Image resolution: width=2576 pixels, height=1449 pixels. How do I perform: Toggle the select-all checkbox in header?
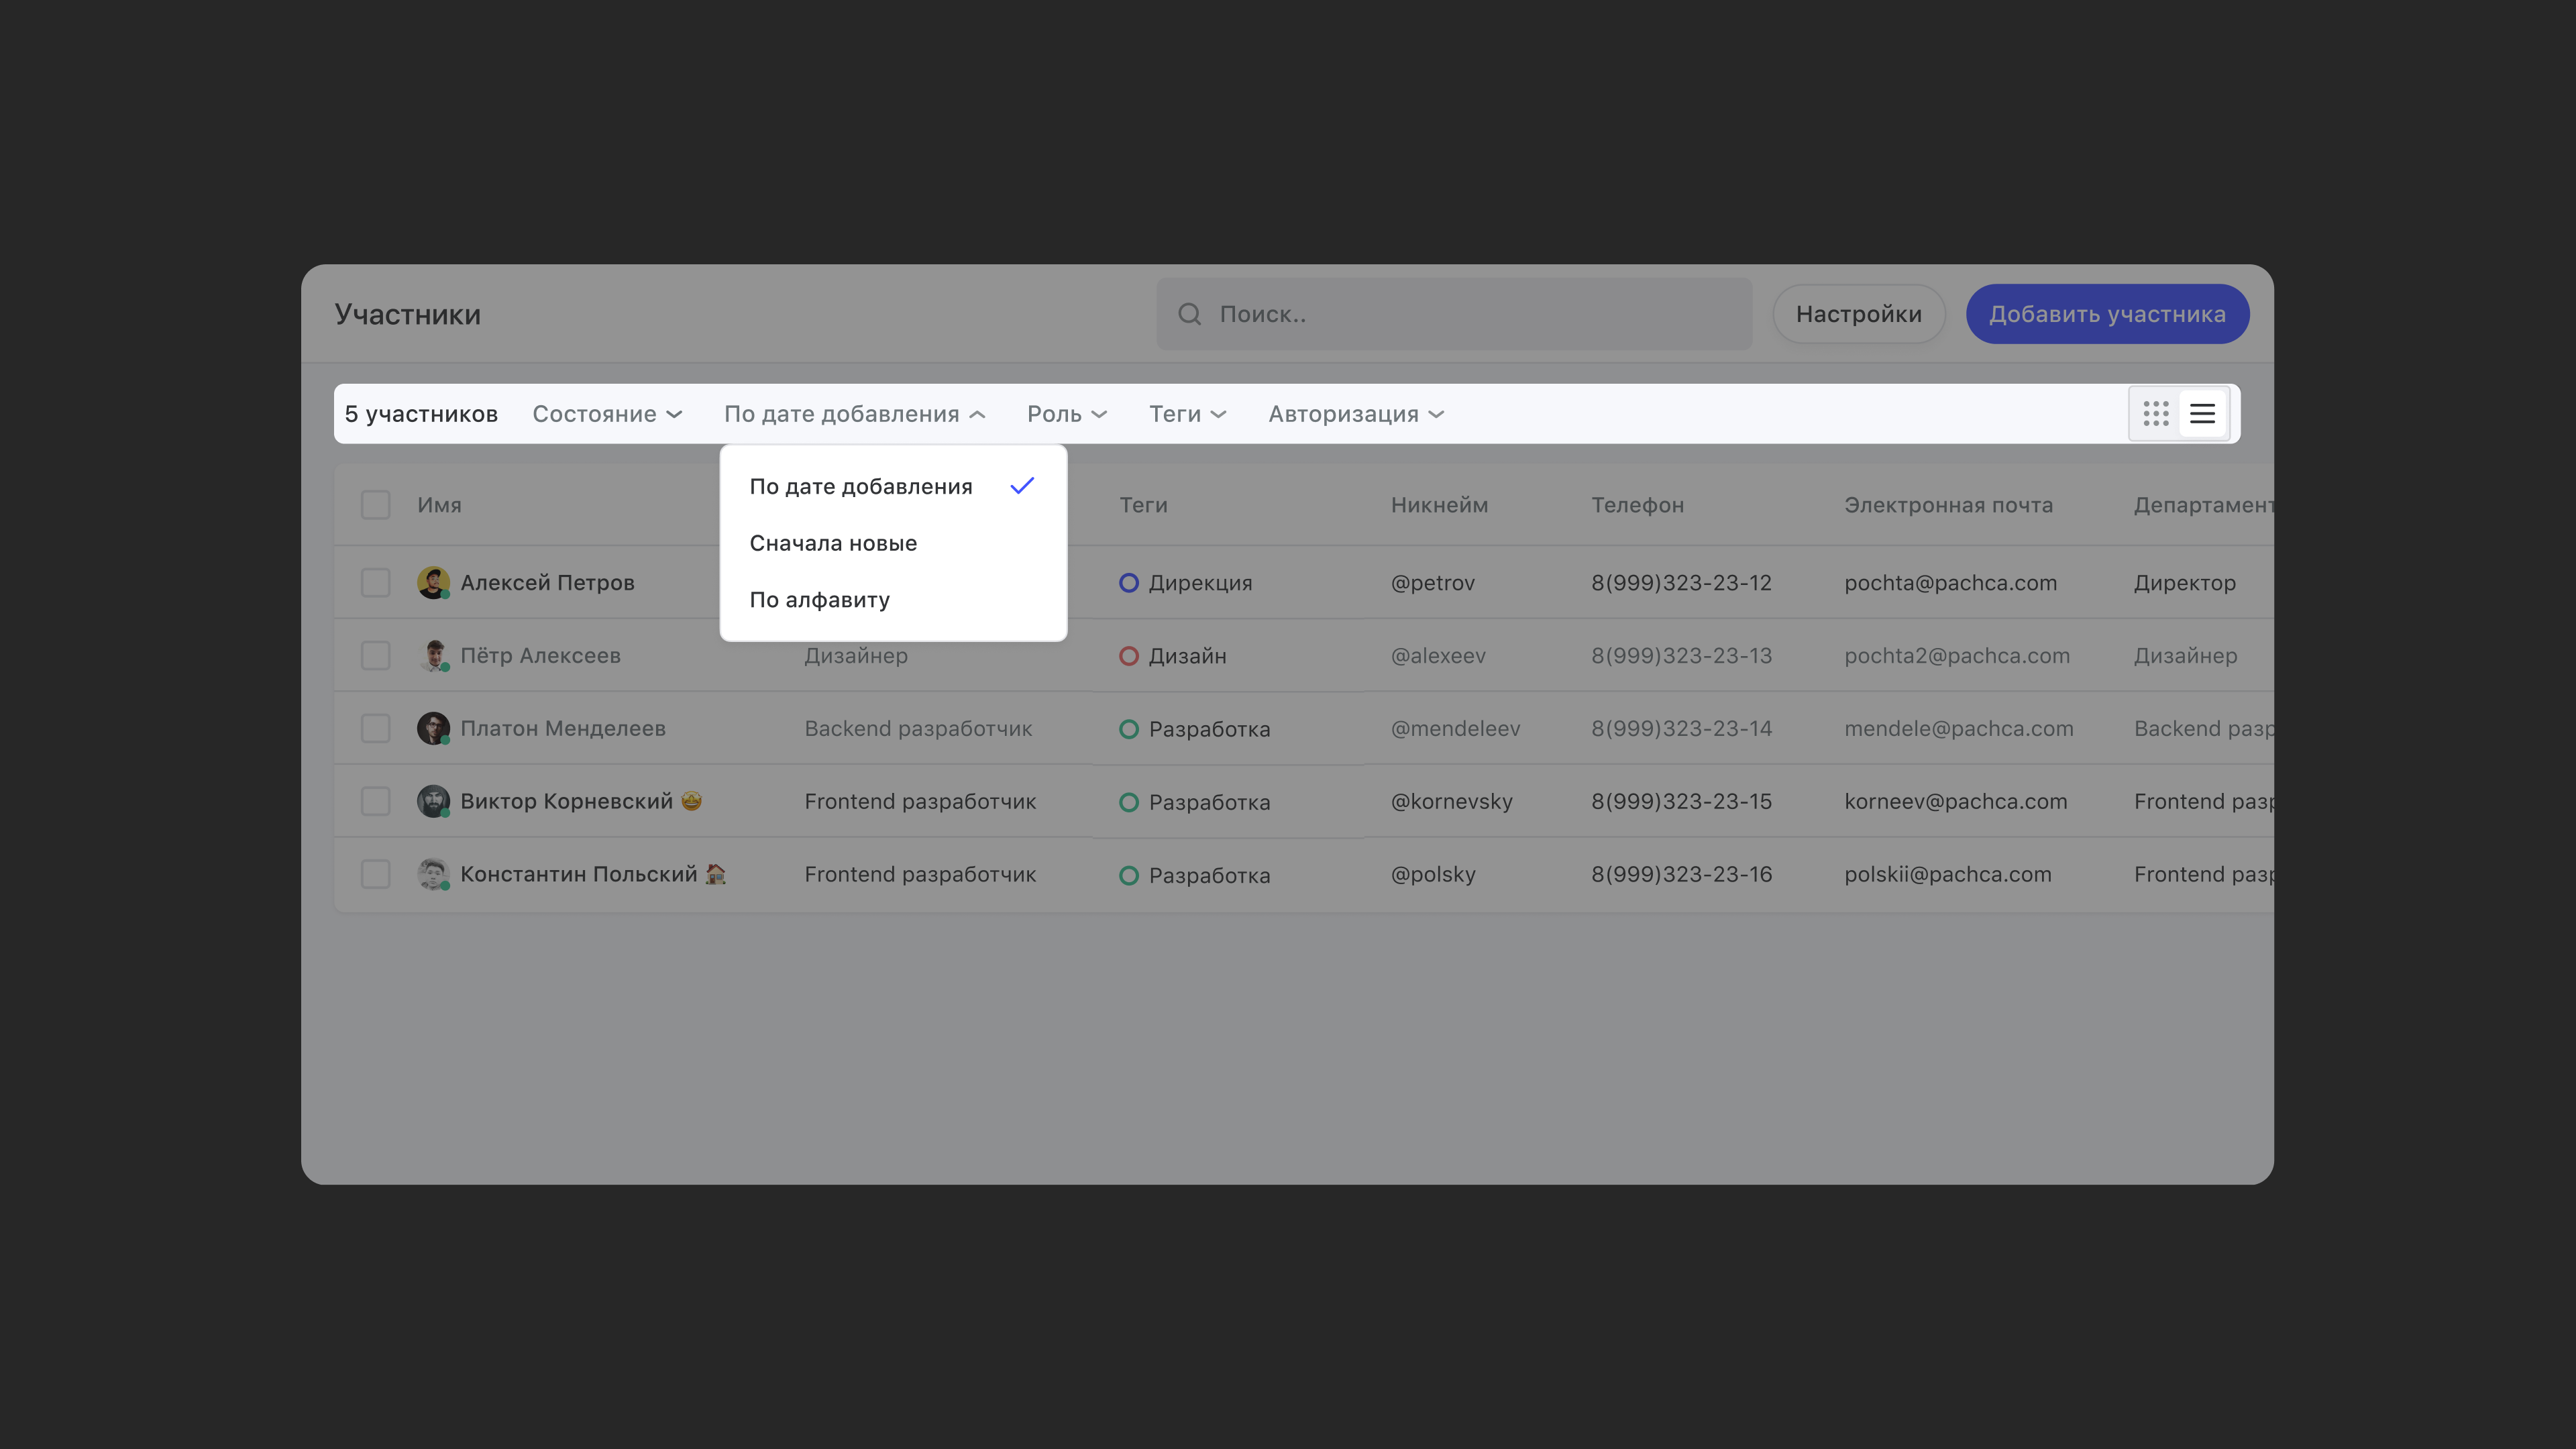tap(375, 504)
